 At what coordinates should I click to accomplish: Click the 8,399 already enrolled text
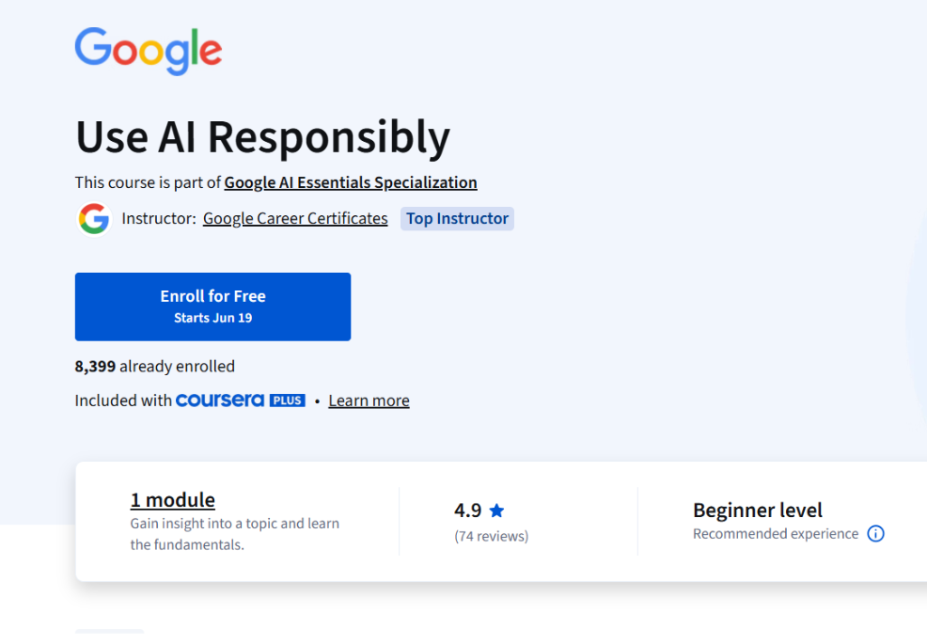(155, 366)
